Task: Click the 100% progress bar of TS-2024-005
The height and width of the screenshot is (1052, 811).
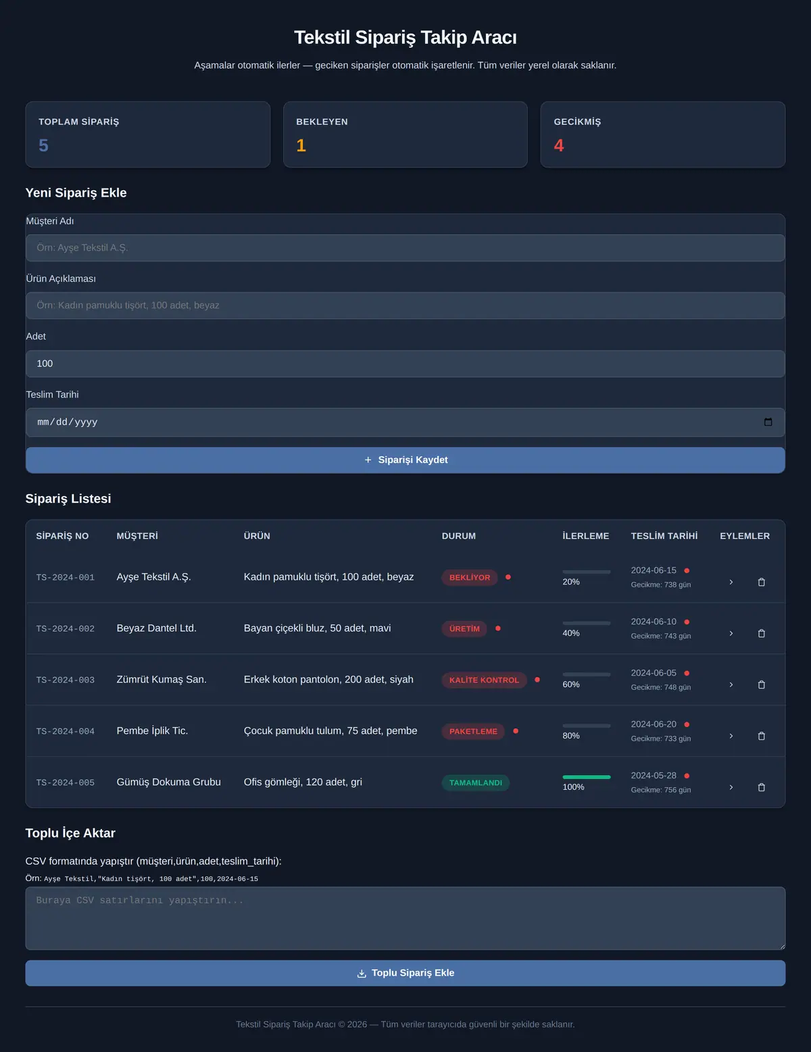Action: 587,777
